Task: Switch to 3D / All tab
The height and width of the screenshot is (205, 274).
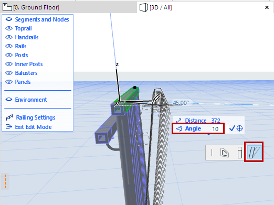Action: (x=205, y=7)
